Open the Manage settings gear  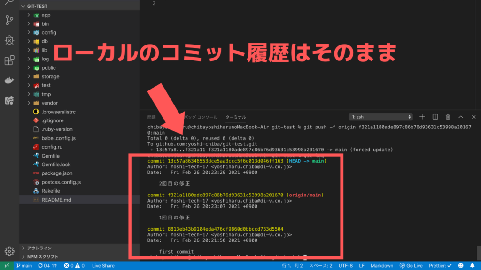point(9,251)
